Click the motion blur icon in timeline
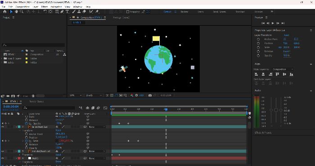This screenshot has height=166, width=315. pos(98,108)
